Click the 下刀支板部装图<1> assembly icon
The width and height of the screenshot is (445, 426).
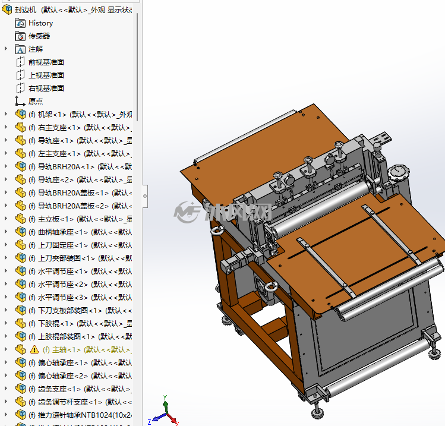click(x=20, y=310)
